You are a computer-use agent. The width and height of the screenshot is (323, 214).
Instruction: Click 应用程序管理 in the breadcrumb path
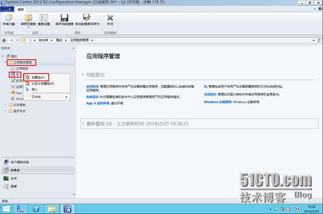79,40
